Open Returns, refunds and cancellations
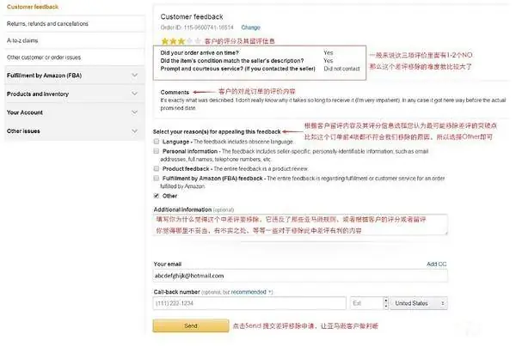 coord(47,24)
